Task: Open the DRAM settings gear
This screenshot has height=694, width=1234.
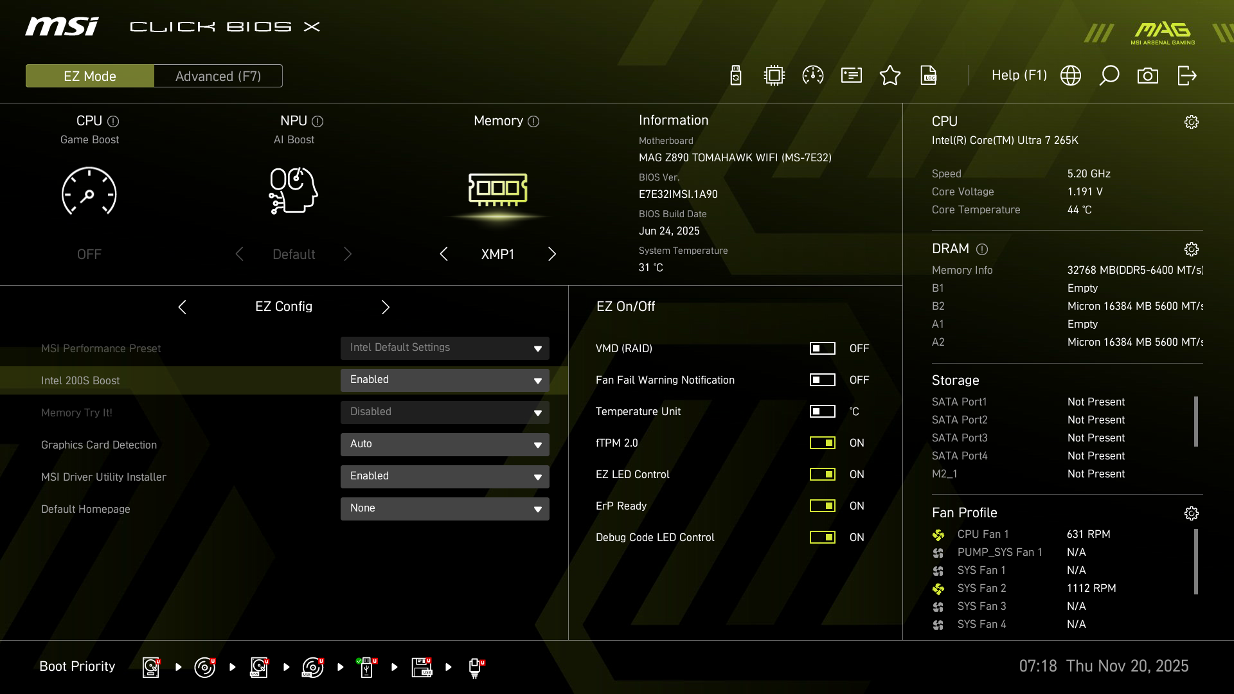Action: tap(1192, 249)
